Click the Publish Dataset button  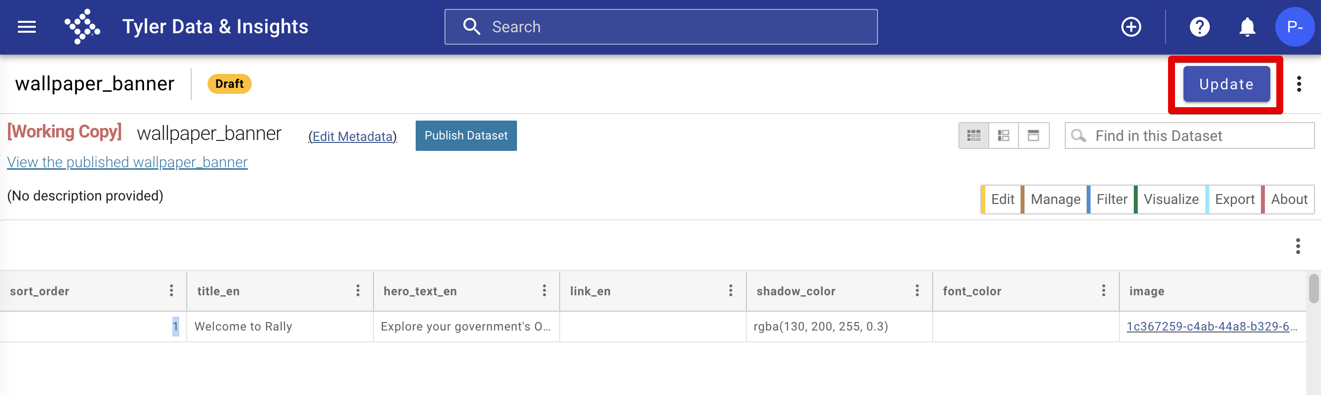tap(466, 135)
